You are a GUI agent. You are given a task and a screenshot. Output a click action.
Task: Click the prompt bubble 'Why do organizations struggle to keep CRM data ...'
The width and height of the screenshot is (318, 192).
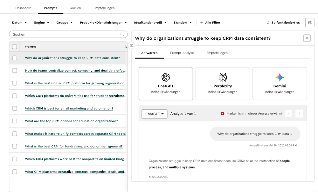[255, 134]
